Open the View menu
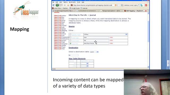This screenshot has height=95, width=170. [61, 2]
